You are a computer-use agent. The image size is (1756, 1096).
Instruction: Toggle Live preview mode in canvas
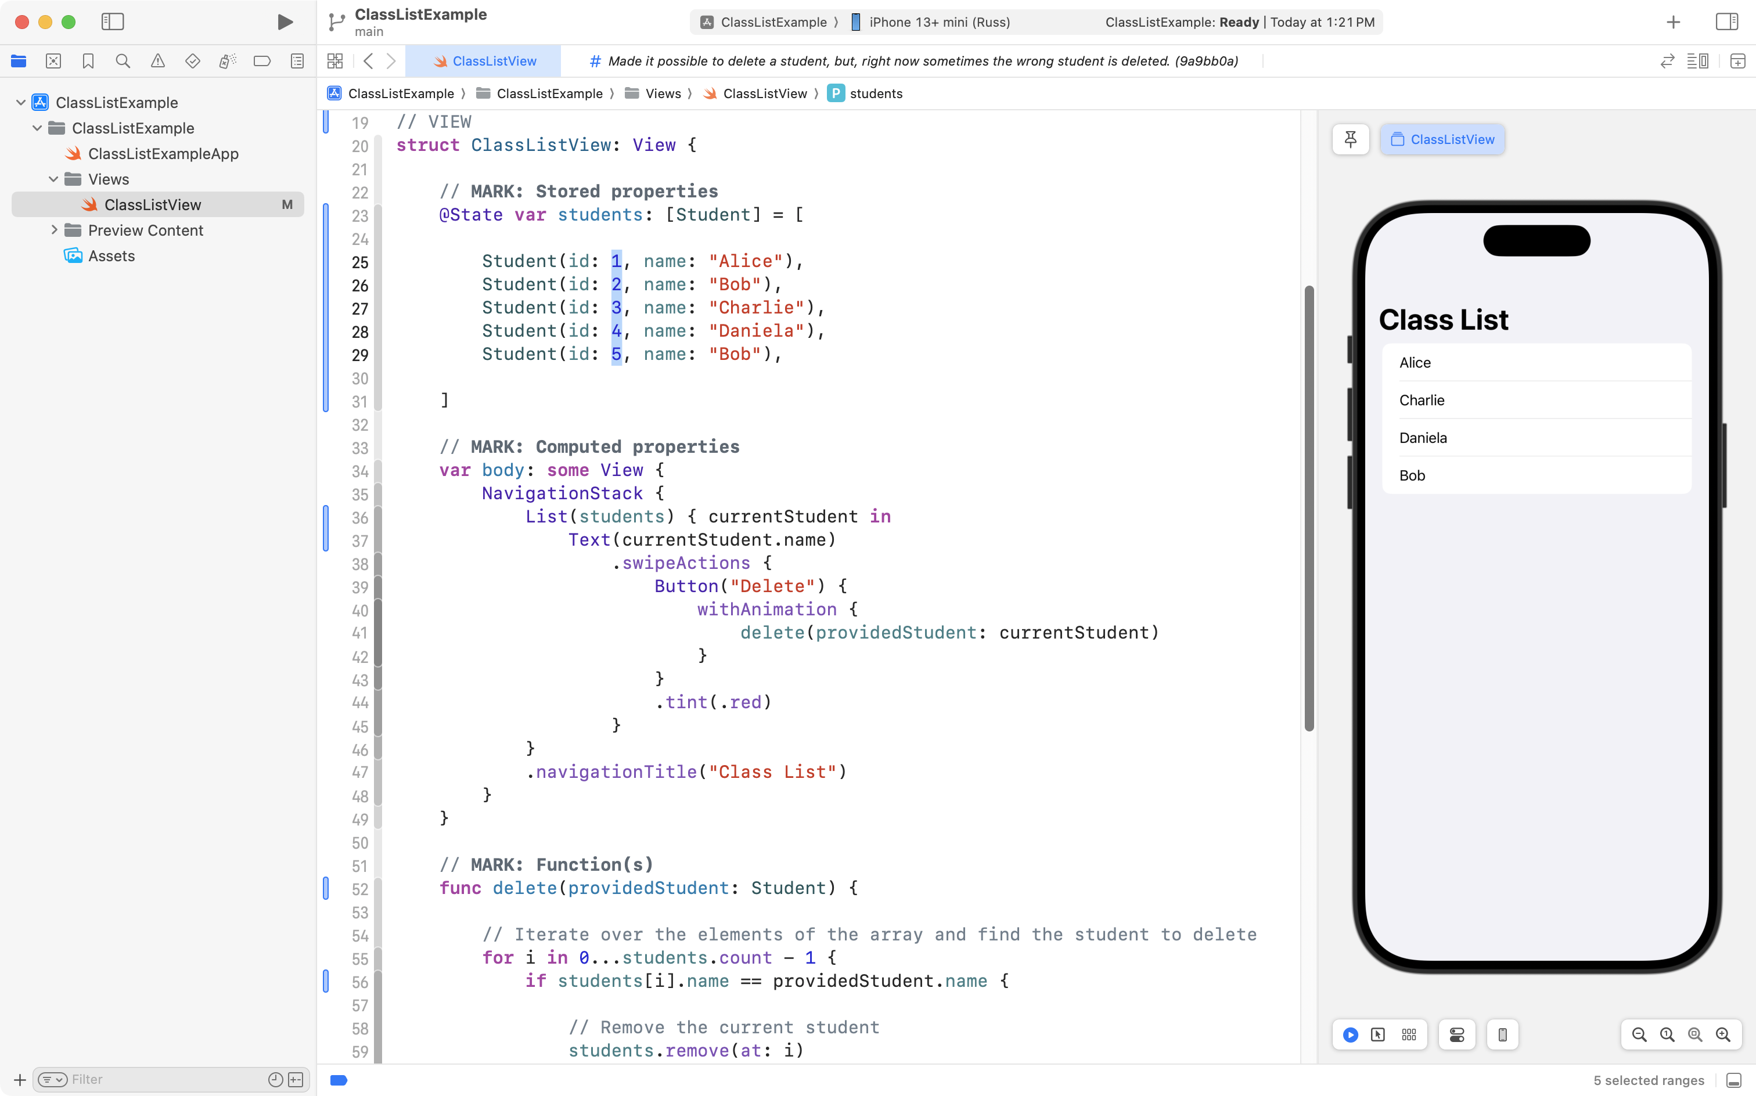(x=1350, y=1034)
